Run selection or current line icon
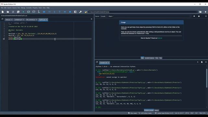The image size is (208, 117). tap(39, 12)
